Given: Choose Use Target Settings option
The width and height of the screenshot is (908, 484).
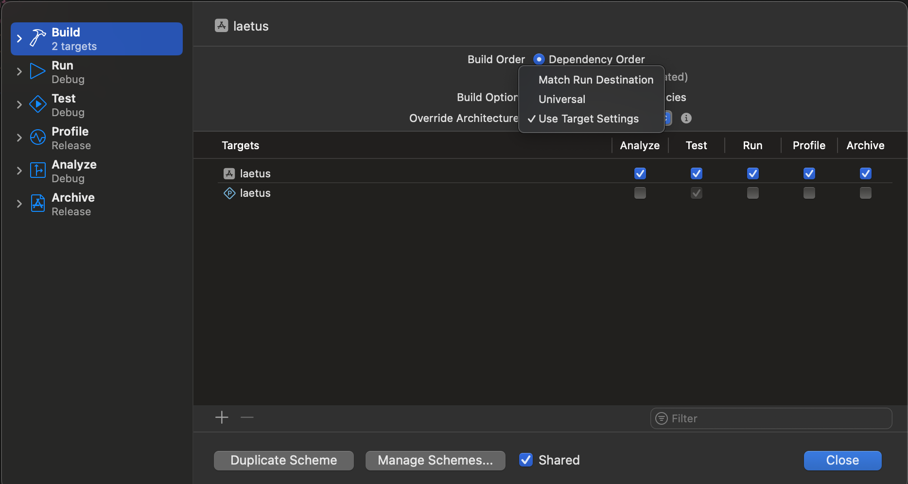Looking at the screenshot, I should click(x=592, y=119).
